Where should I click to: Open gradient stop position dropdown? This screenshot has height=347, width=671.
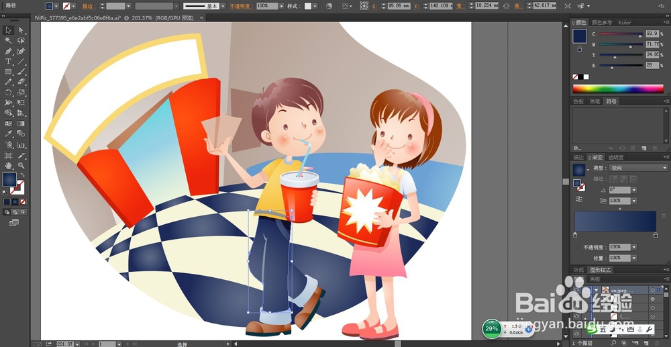(x=634, y=258)
